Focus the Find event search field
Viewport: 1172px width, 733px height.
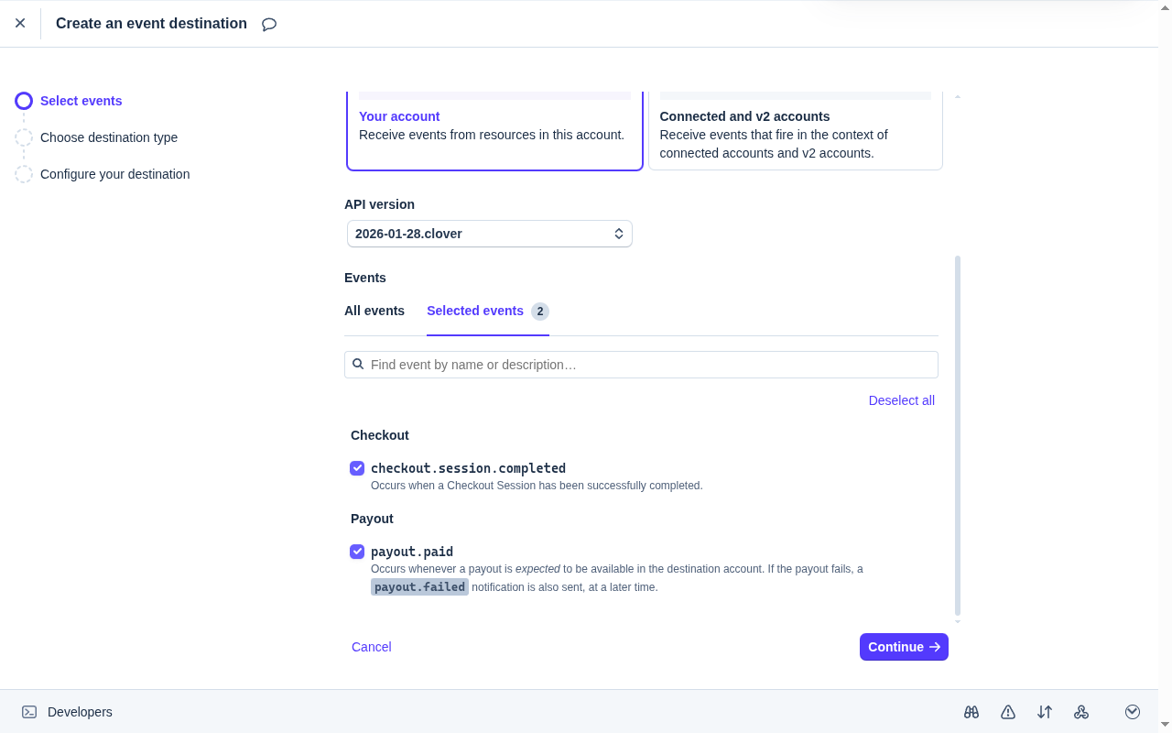point(650,365)
